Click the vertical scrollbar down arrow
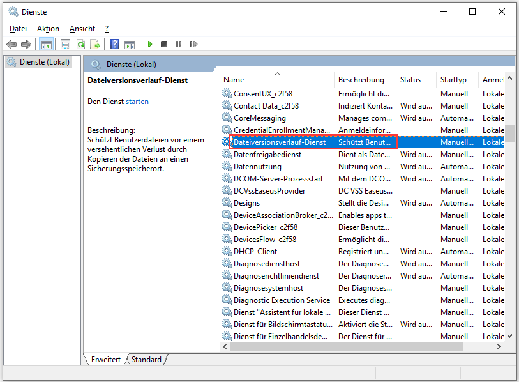The height and width of the screenshot is (382, 519). coord(510,336)
